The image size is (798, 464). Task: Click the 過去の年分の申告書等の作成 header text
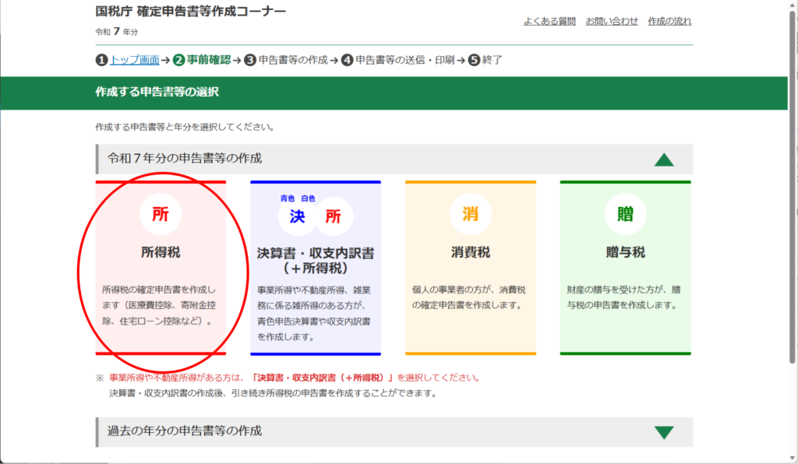(x=185, y=431)
